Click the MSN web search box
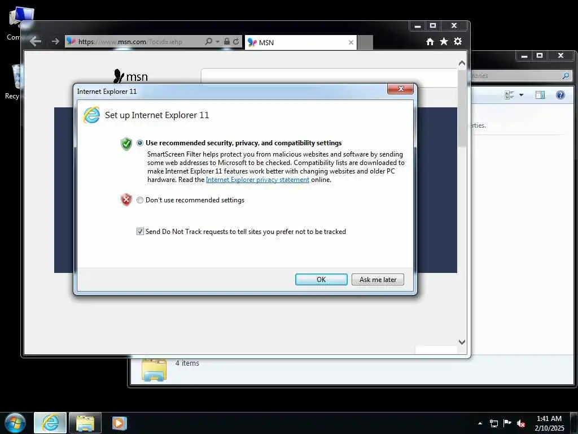 pyautogui.click(x=329, y=77)
